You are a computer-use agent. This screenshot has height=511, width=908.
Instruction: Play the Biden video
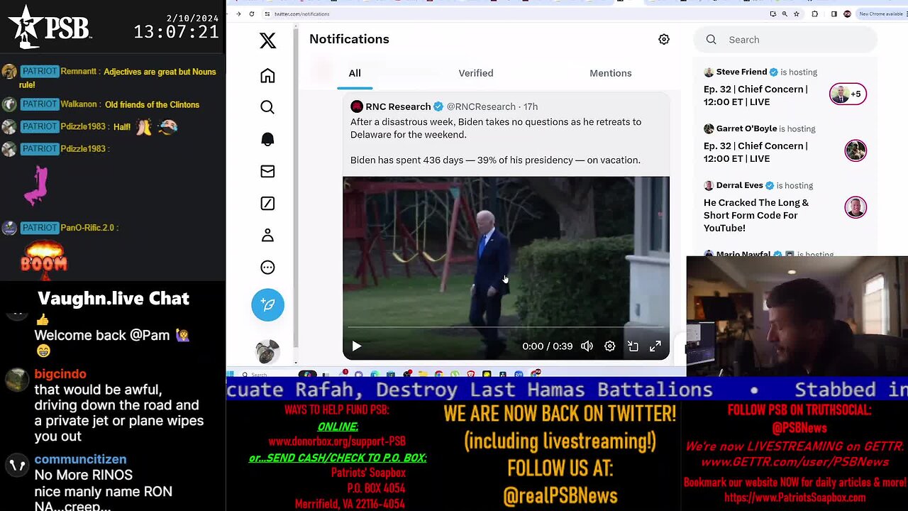point(356,346)
